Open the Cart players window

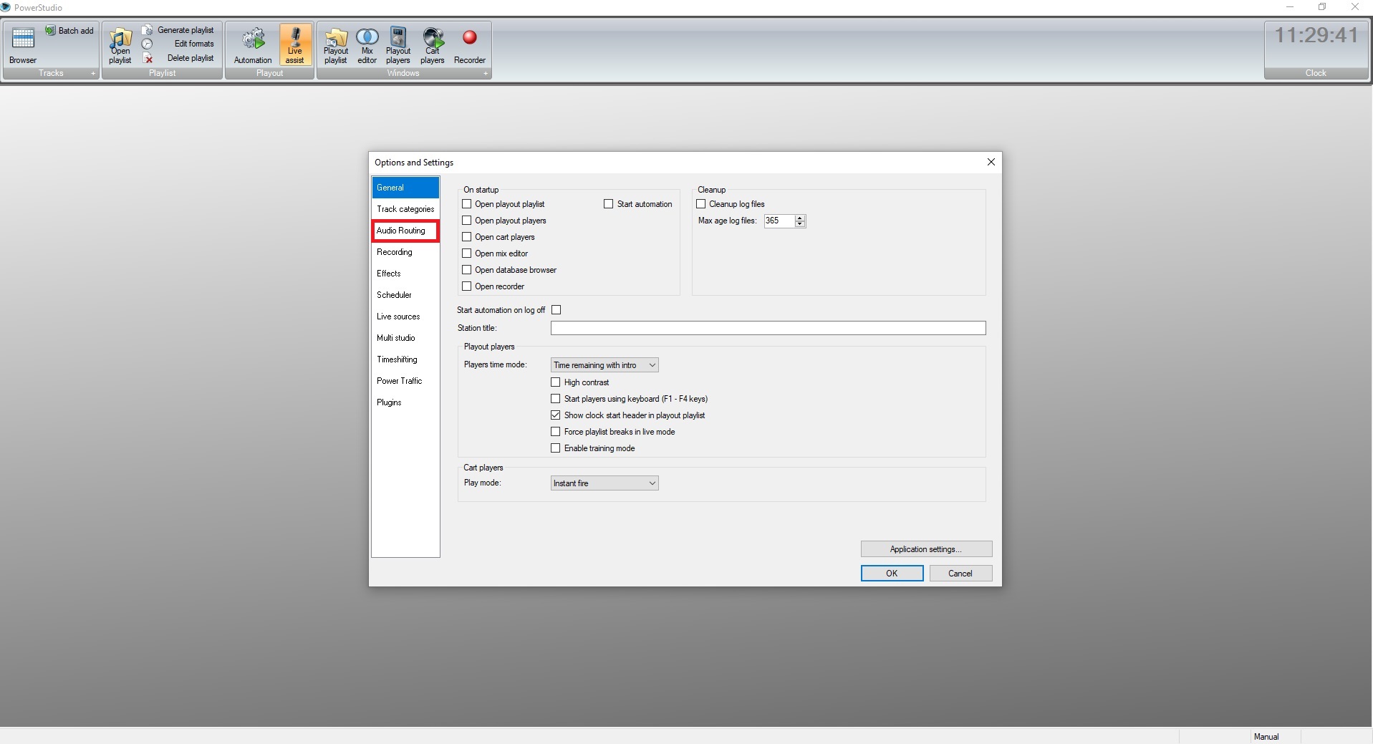(x=433, y=44)
